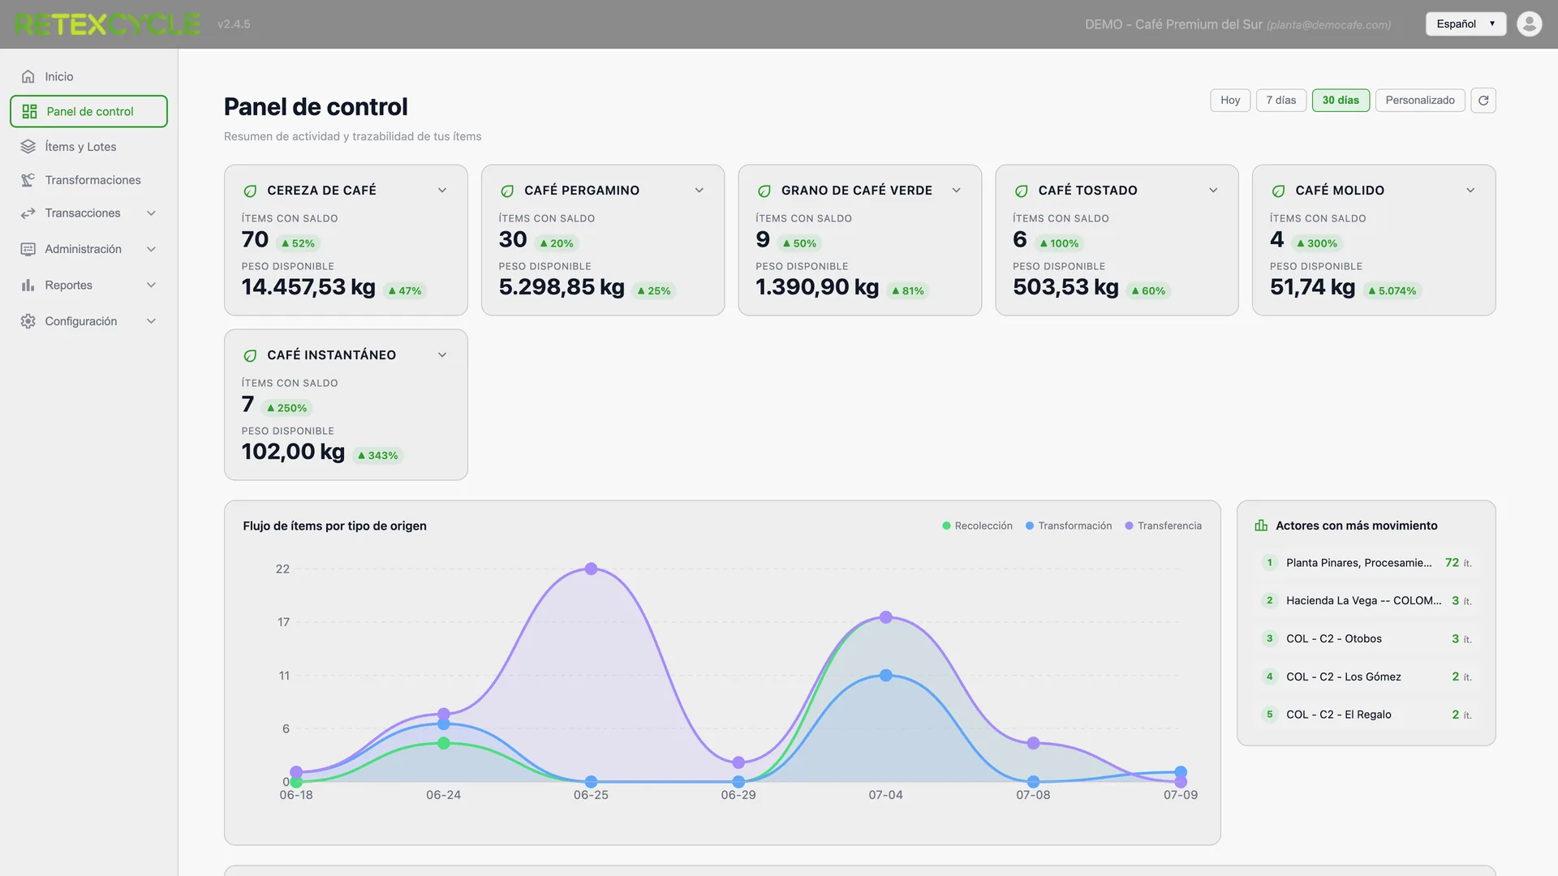Screen dimensions: 1558x876
Task: Click the version label v2.4.5
Action: (x=234, y=24)
